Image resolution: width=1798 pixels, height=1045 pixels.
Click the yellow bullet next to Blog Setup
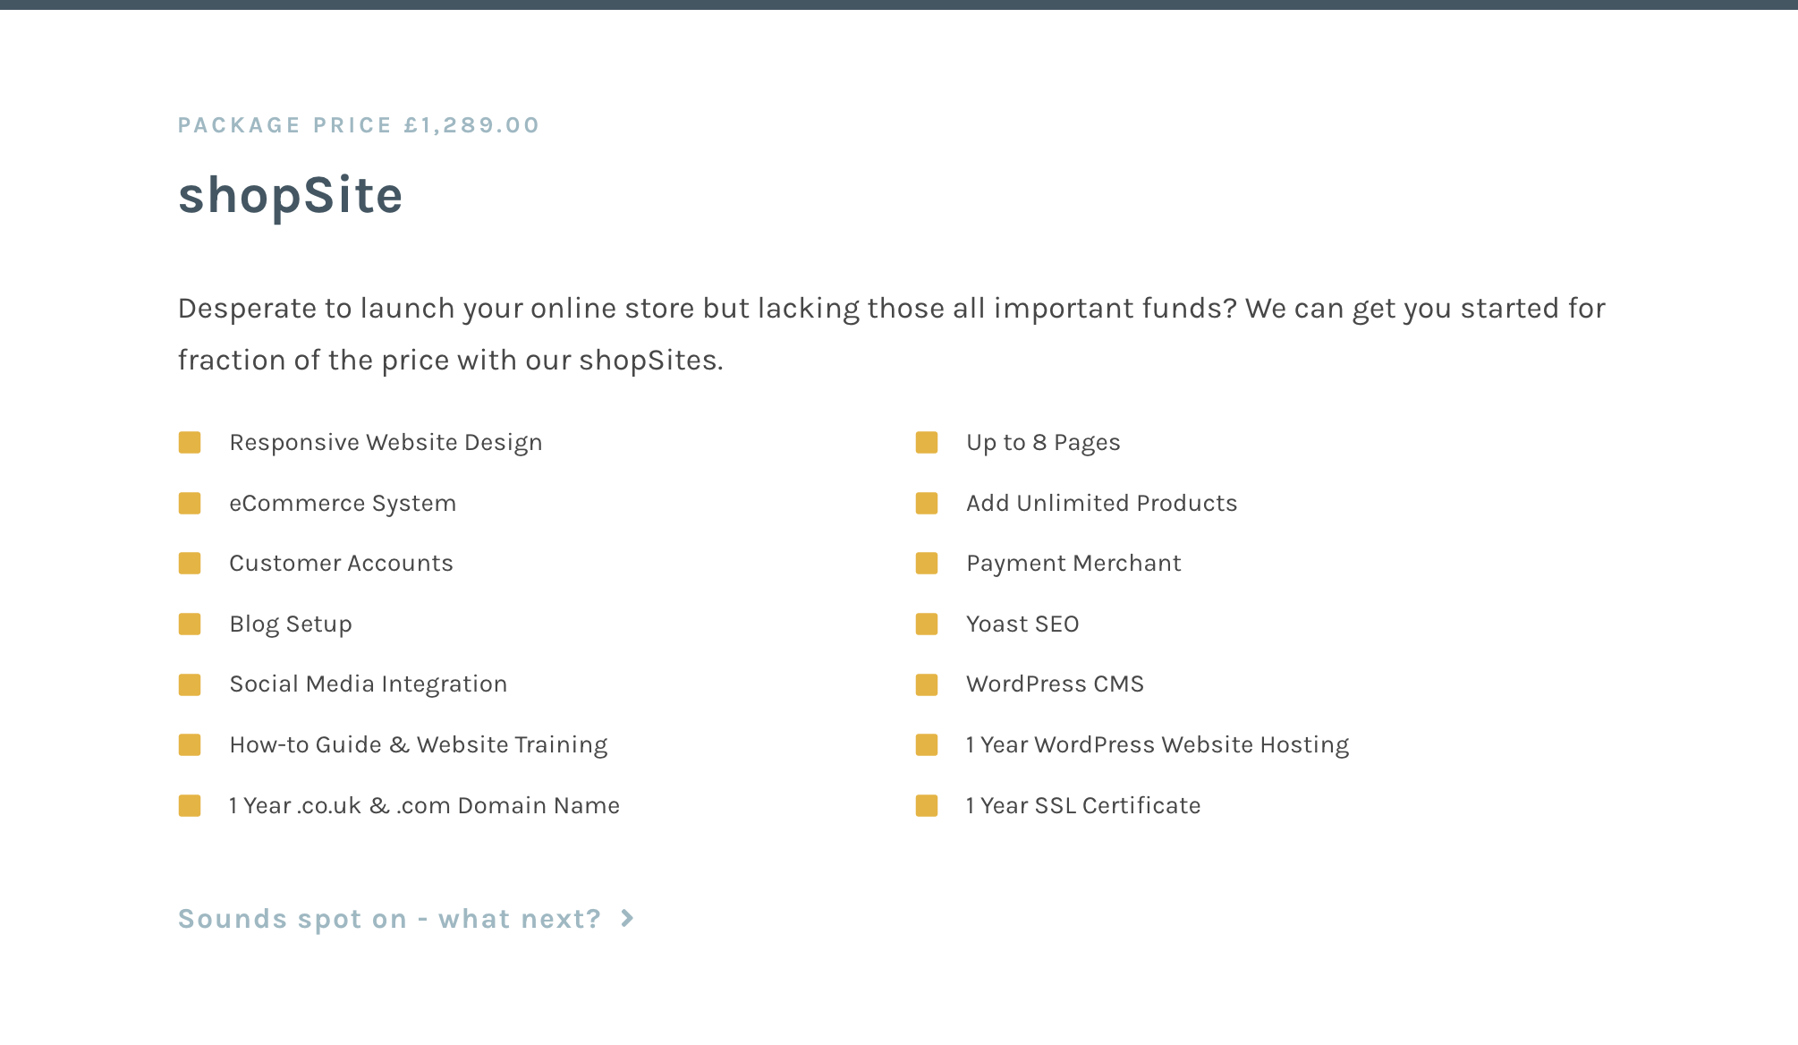coord(190,624)
